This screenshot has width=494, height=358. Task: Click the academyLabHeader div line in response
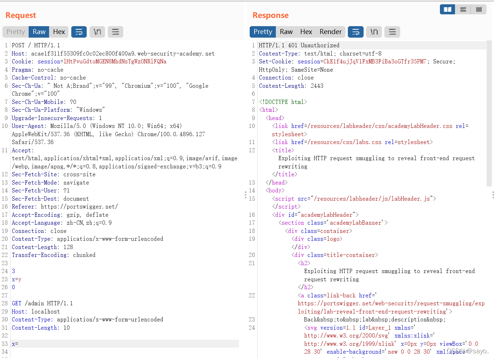[x=315, y=215]
